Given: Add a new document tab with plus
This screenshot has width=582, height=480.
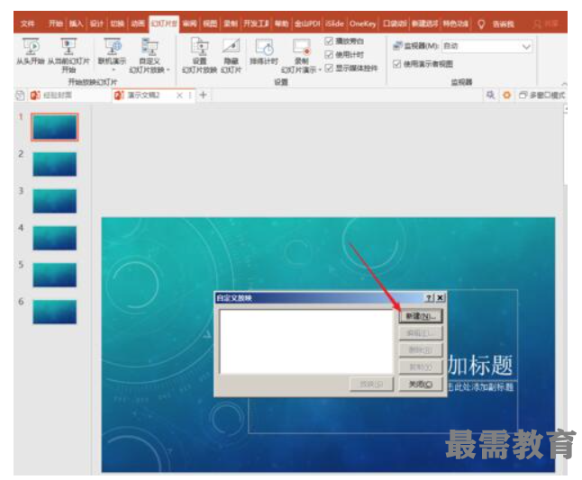Looking at the screenshot, I should click(x=203, y=95).
